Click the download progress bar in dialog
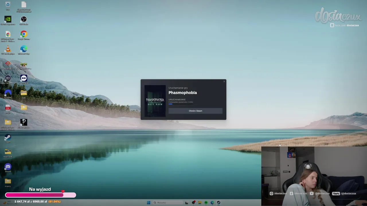 181,104
